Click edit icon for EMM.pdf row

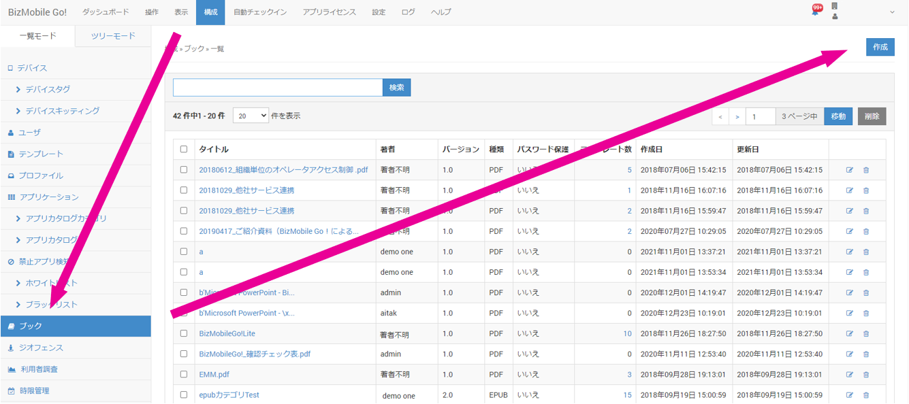(x=849, y=375)
